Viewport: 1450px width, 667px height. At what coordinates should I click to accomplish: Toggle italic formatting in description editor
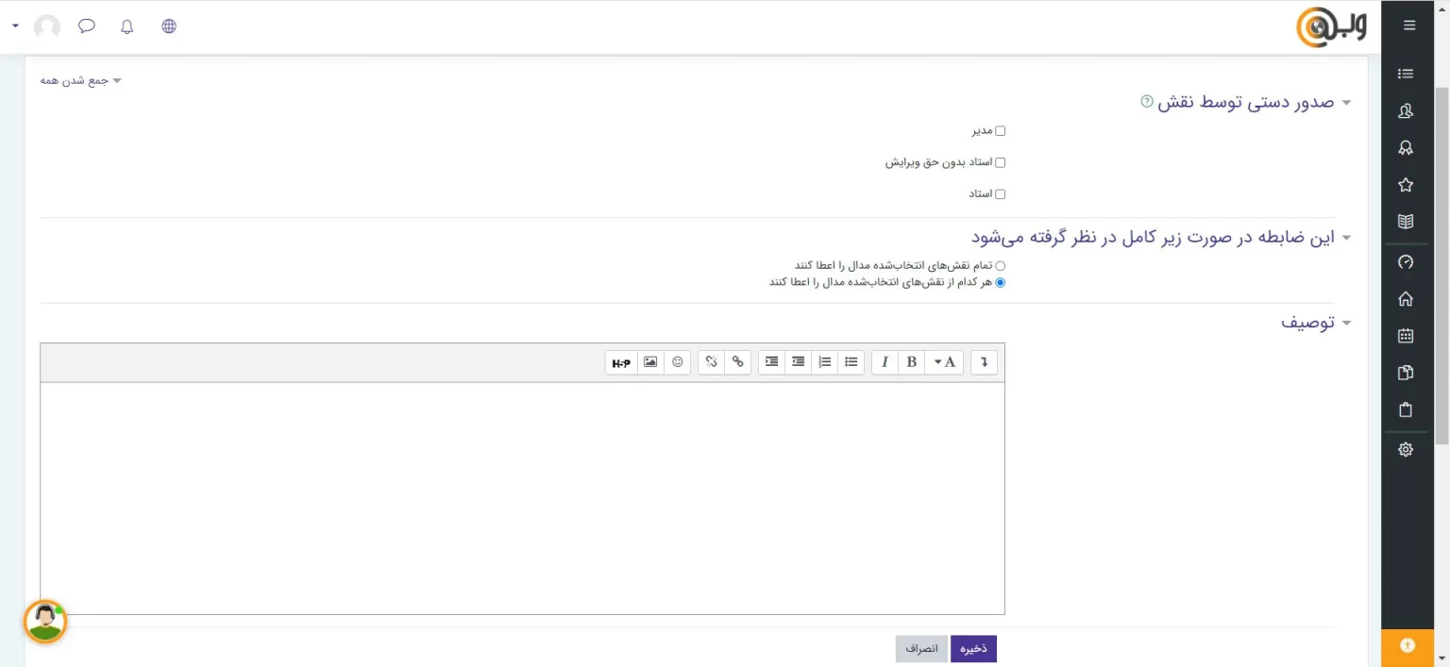click(x=885, y=362)
